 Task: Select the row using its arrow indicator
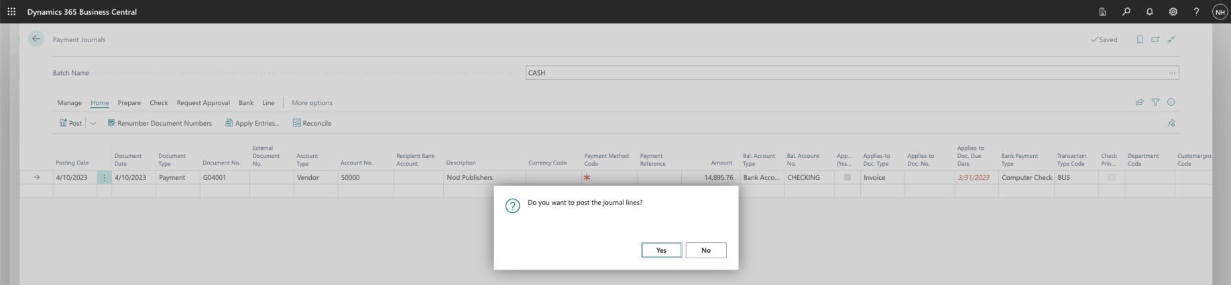[36, 177]
